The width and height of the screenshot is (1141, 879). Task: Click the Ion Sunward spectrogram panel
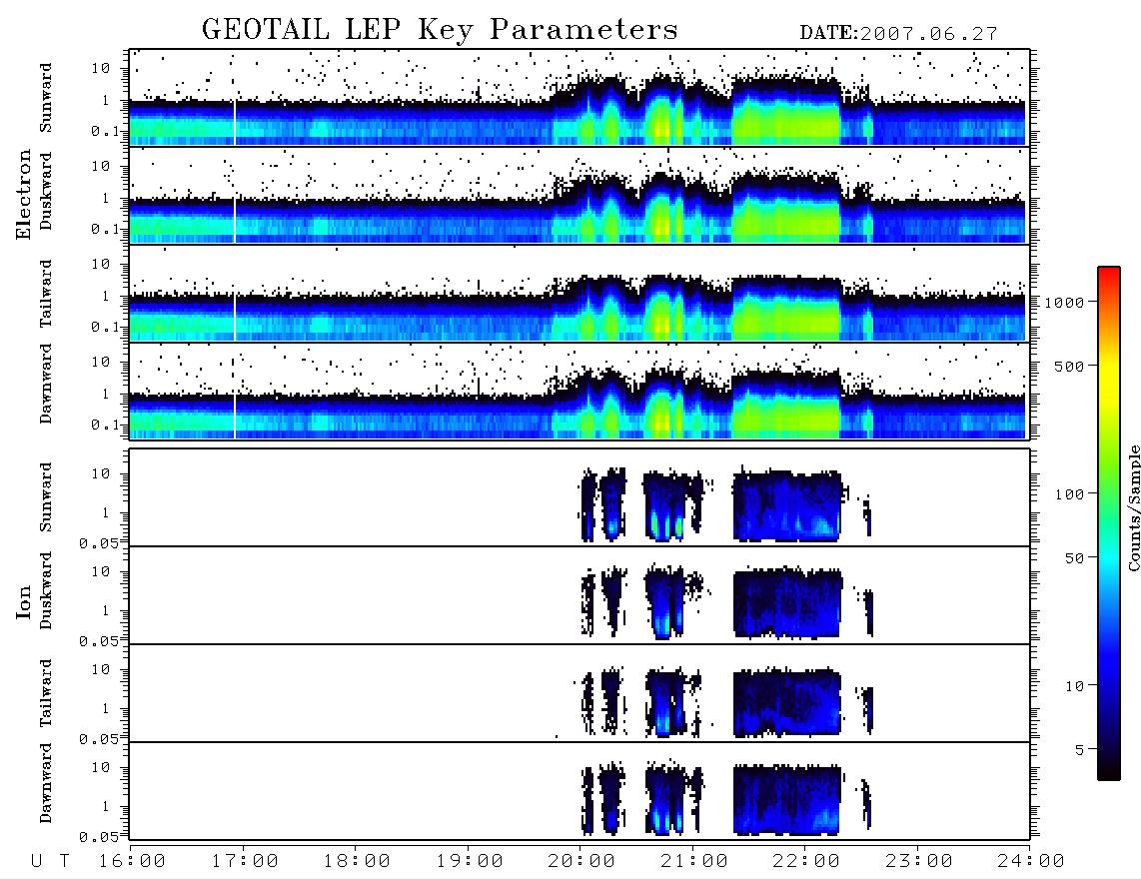pos(579,497)
